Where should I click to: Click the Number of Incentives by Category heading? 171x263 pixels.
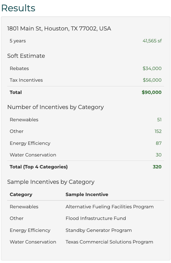coord(55,107)
